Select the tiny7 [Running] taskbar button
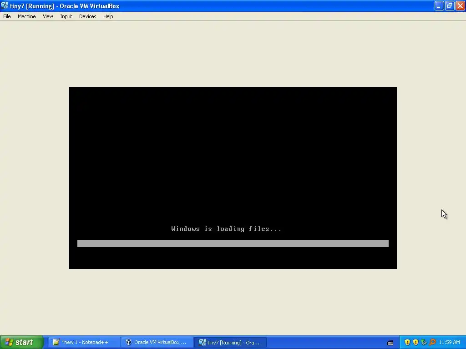 point(230,343)
